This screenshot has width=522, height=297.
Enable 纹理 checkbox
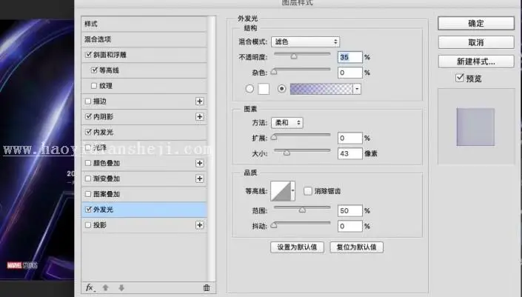click(94, 86)
